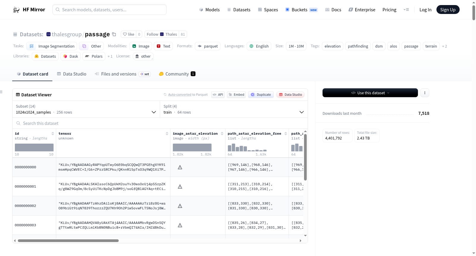
Task: Click the image width histogram bar
Action: click(x=192, y=147)
